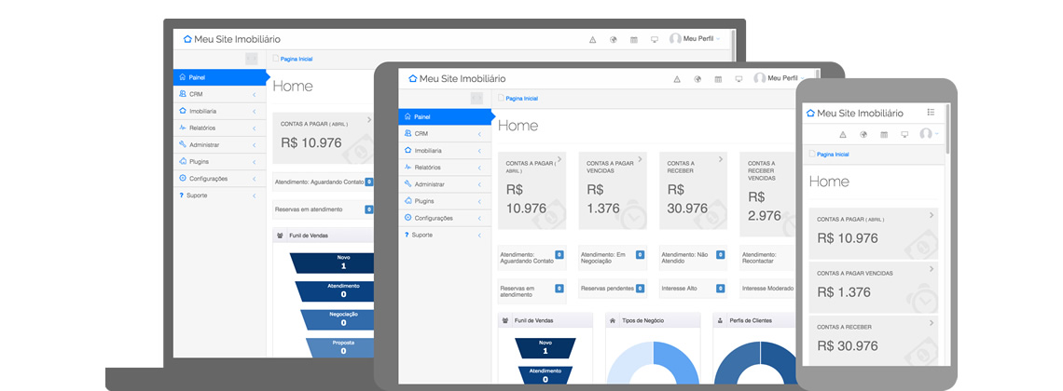Click the calendar icon in tablet header
This screenshot has height=391, width=1063.
[718, 79]
